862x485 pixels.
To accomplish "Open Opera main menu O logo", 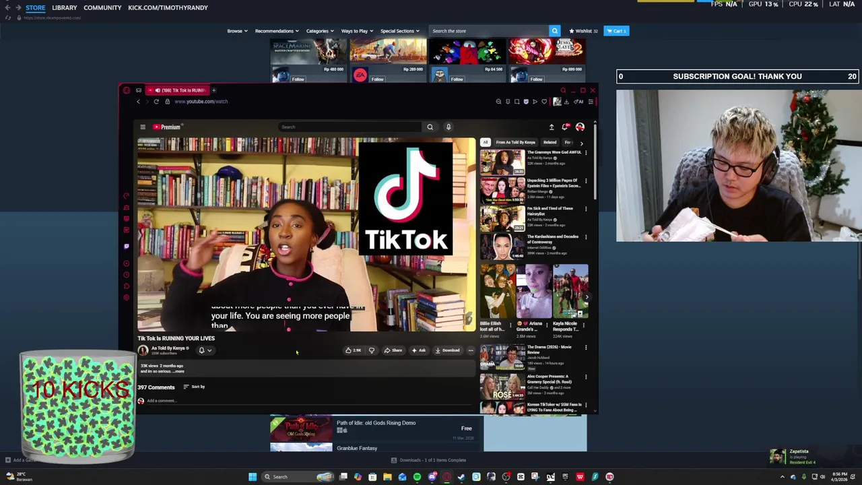I will (x=126, y=90).
